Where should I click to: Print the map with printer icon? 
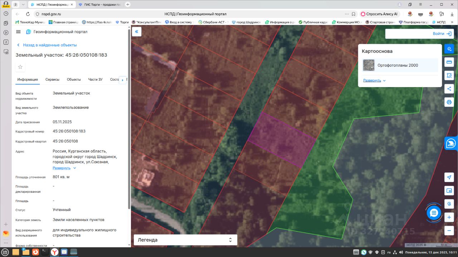[449, 102]
